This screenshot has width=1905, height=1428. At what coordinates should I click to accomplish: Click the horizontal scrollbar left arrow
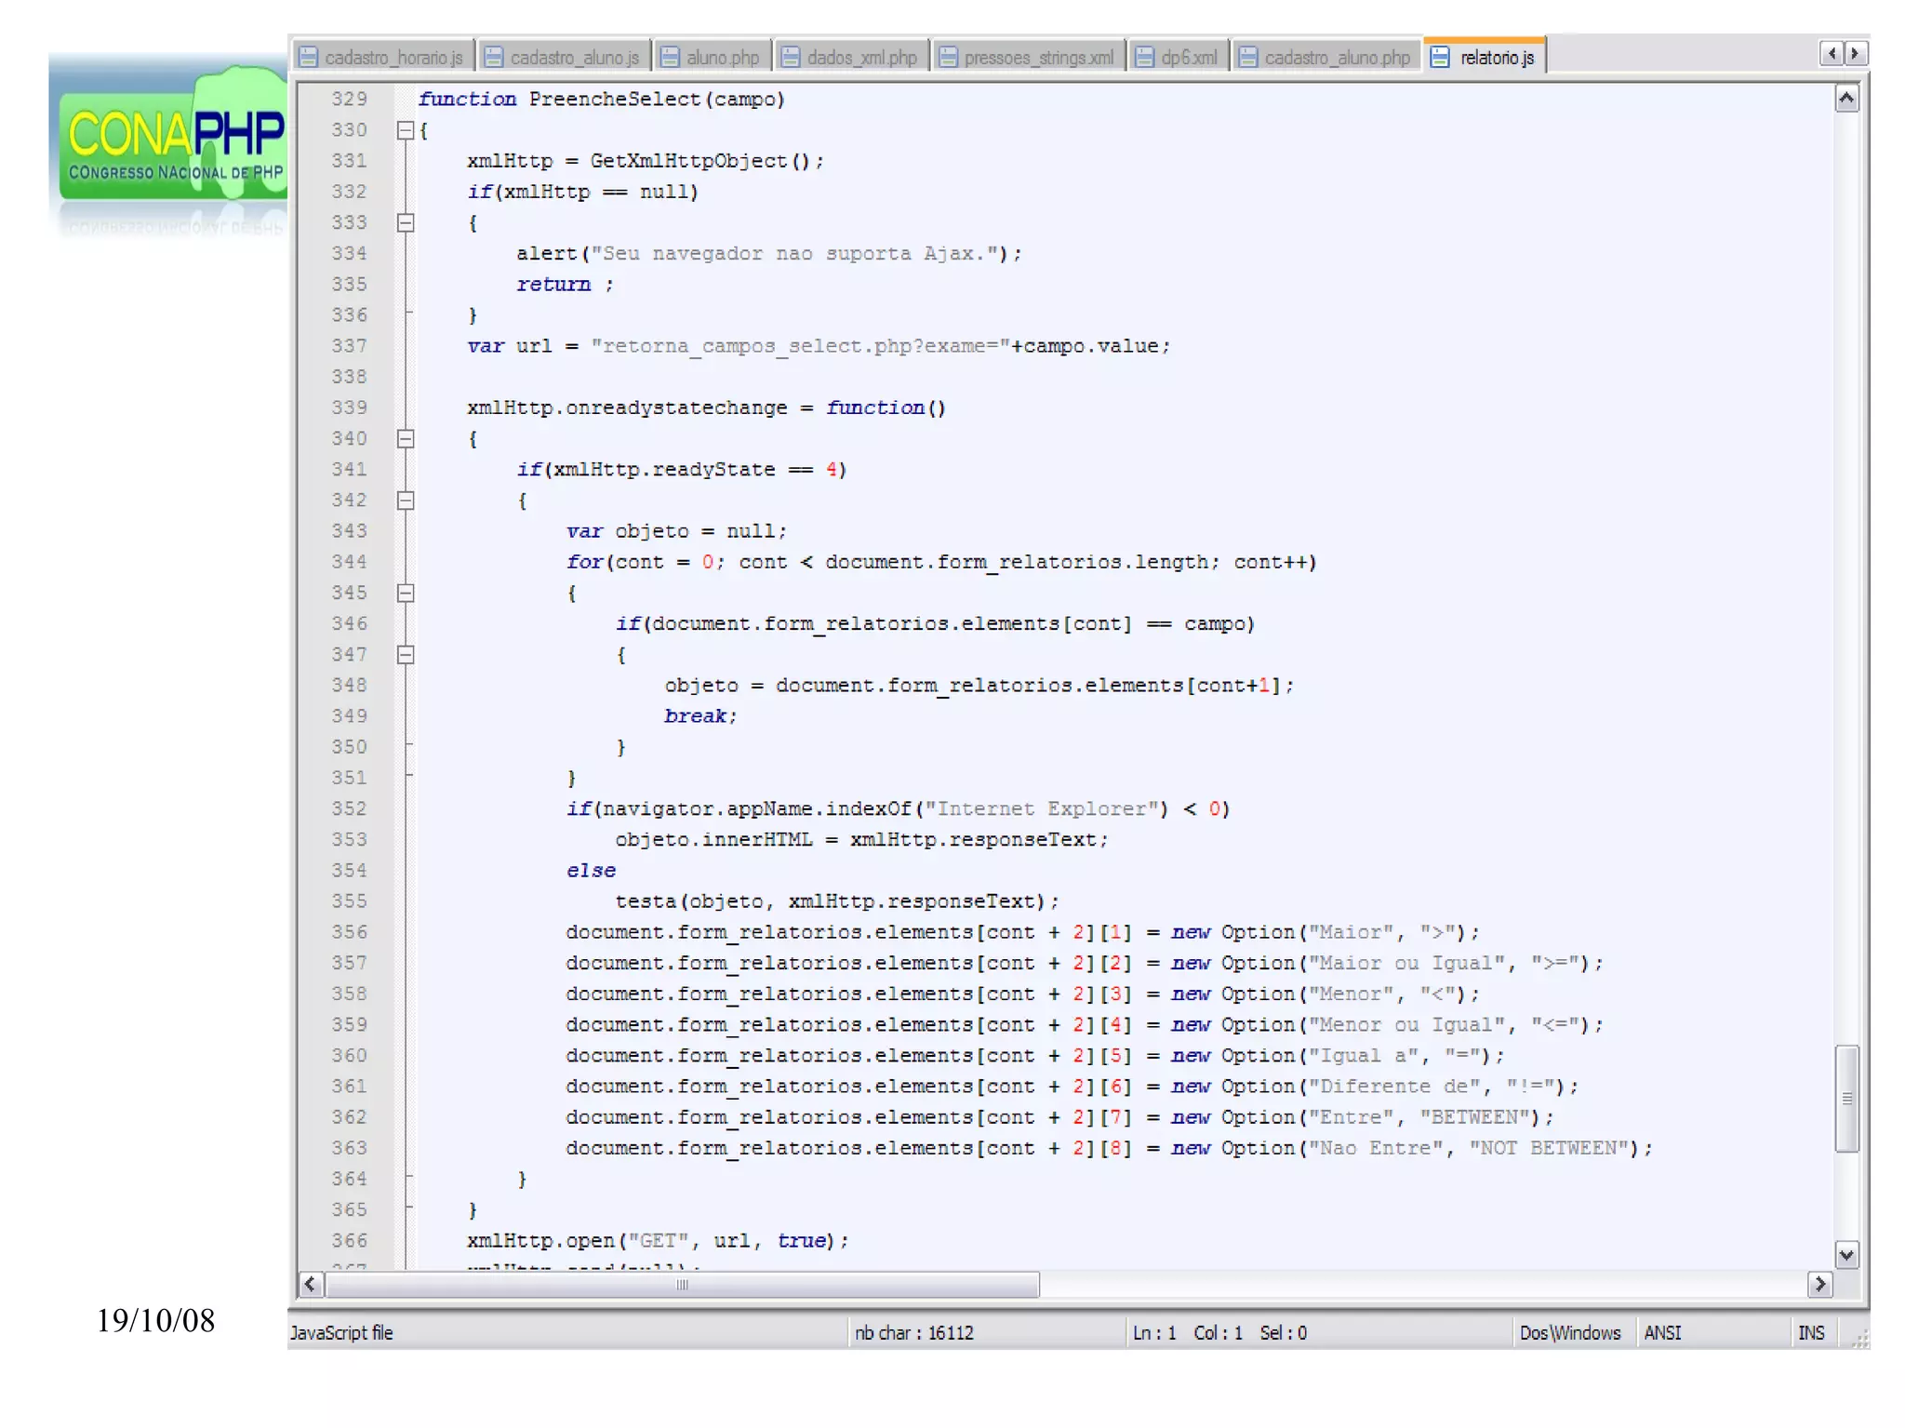coord(311,1285)
